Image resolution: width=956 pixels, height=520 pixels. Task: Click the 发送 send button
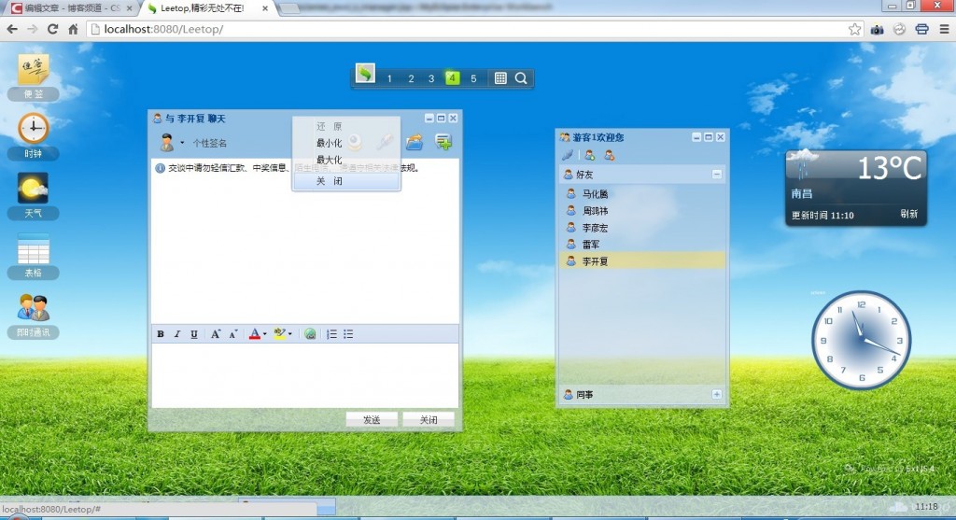coord(372,419)
